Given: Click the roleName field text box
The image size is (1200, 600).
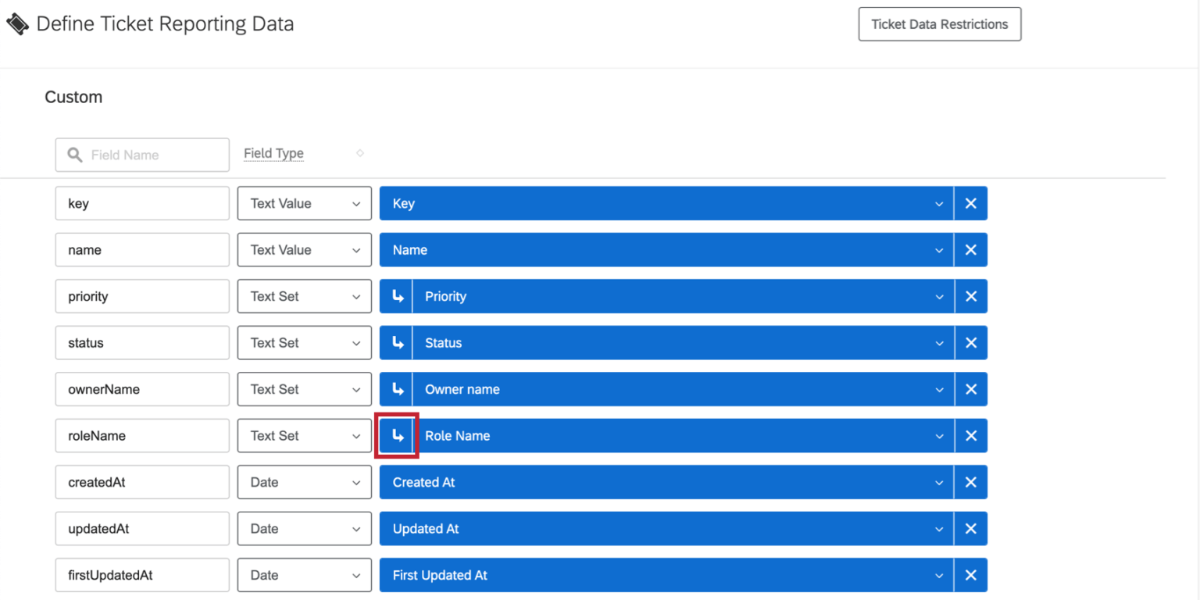Looking at the screenshot, I should tap(141, 435).
